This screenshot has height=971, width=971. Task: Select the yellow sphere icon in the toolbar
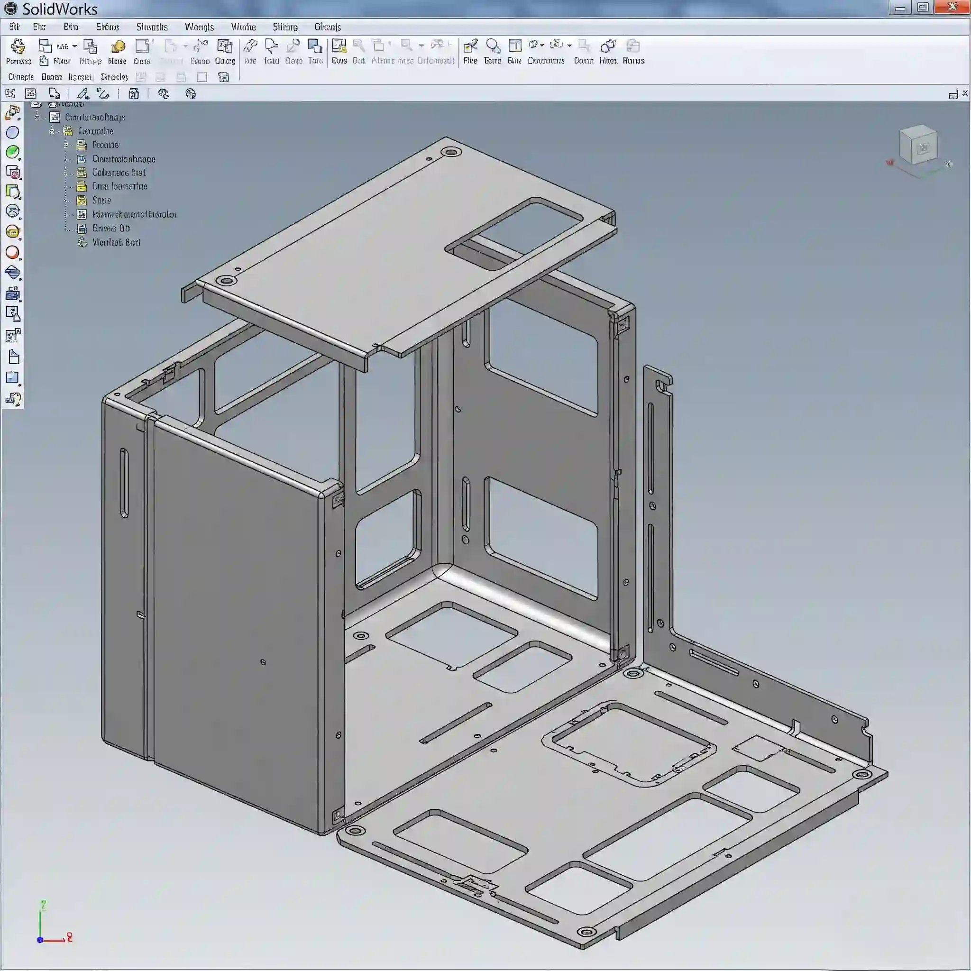(x=118, y=47)
